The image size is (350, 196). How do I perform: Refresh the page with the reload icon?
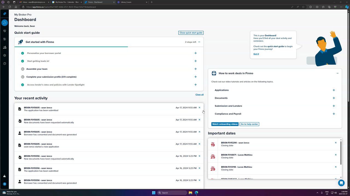10,7
